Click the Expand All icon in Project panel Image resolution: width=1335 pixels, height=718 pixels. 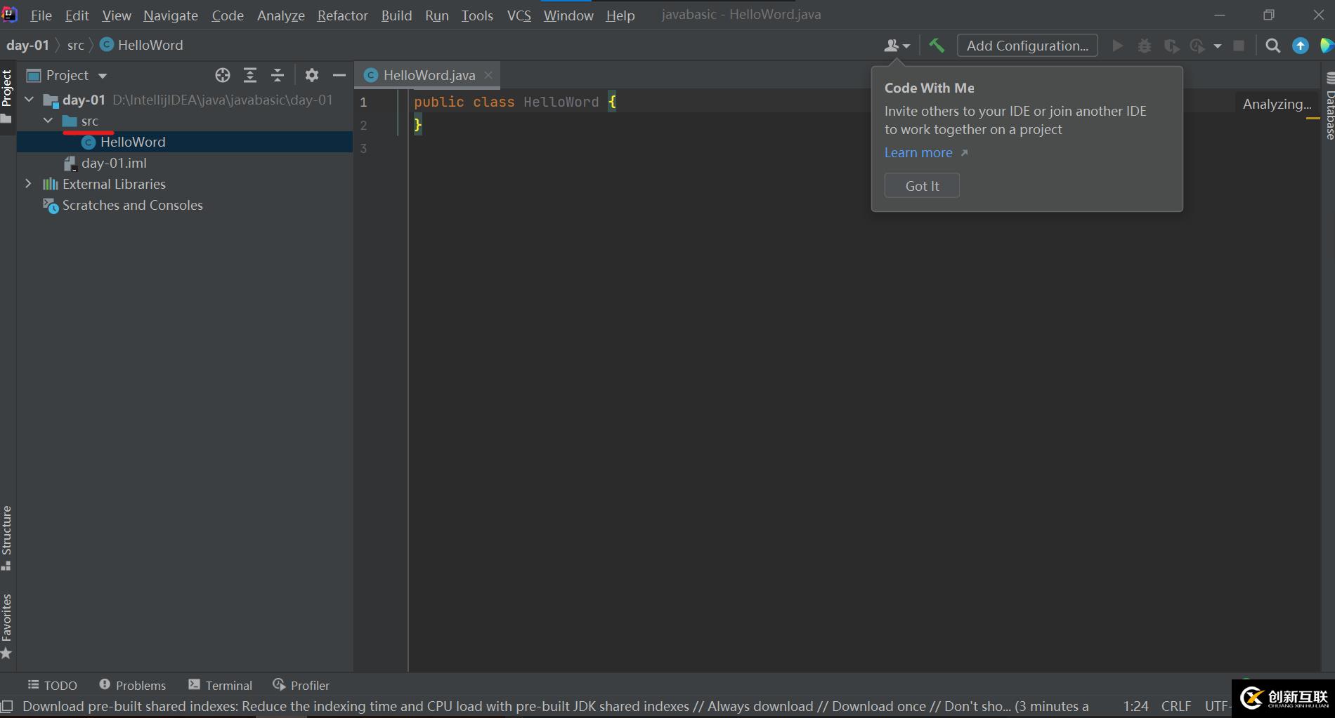coord(250,75)
